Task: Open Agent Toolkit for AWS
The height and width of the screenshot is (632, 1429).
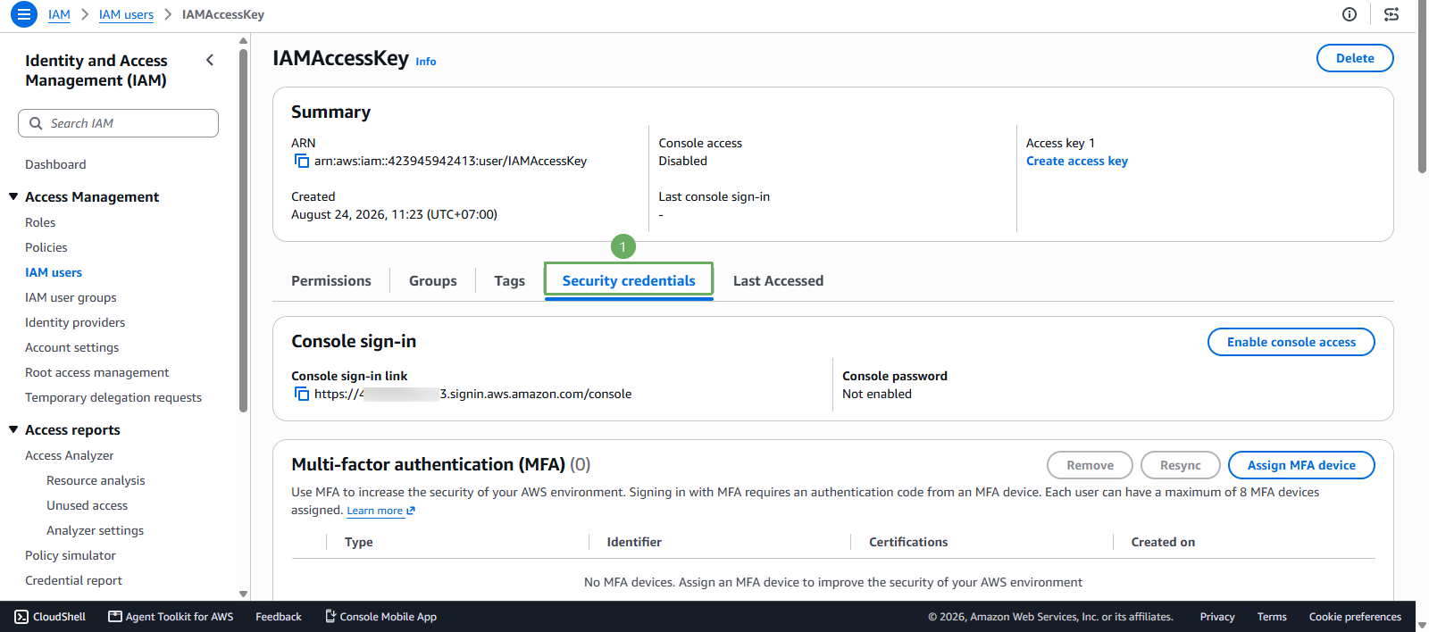Action: (171, 617)
